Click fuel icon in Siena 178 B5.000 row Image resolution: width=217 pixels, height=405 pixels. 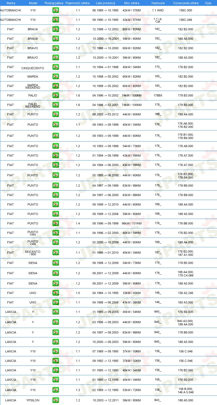(55, 263)
